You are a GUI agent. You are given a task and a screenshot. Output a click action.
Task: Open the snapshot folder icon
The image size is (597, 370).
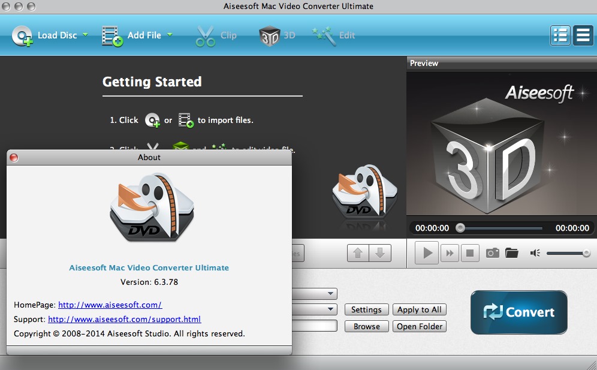[512, 252]
